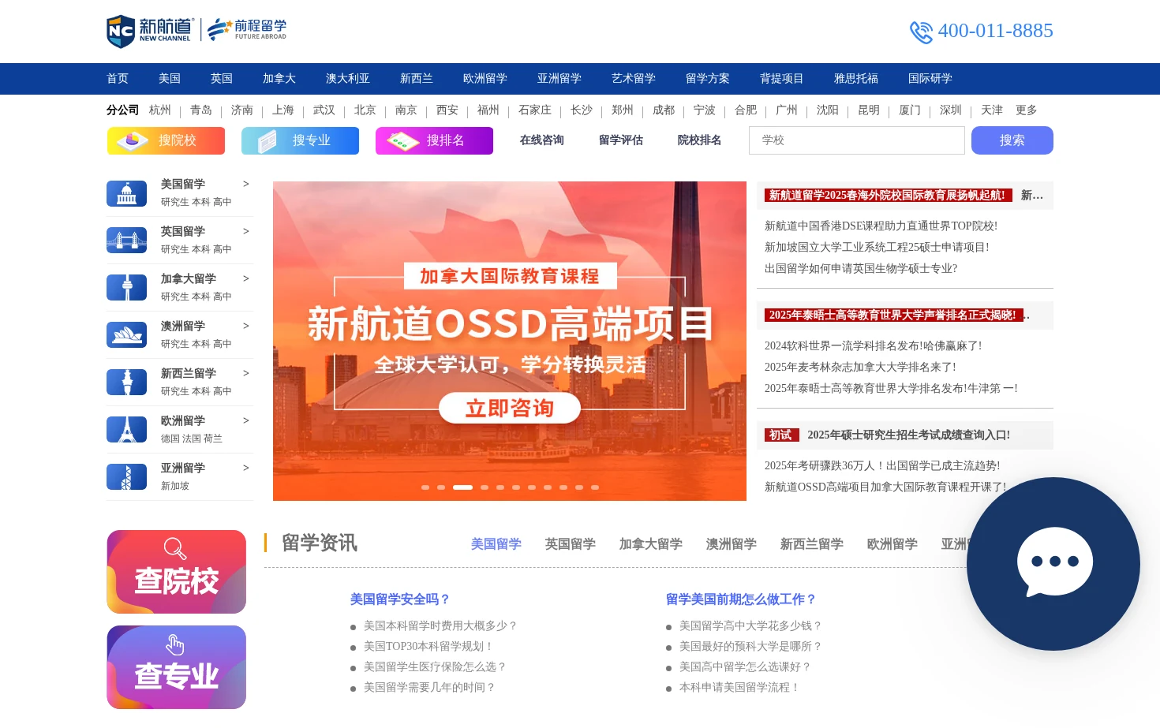
Task: Jump to the first banner slide dot
Action: pos(425,487)
